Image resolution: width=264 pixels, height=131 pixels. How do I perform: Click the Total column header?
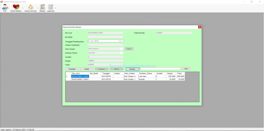pos(179,73)
